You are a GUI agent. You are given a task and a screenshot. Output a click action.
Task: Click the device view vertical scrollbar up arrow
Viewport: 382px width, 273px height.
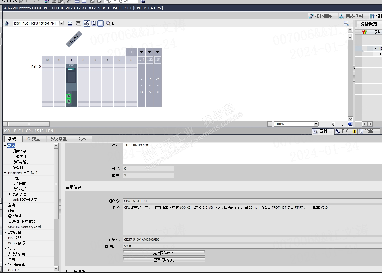tap(350, 30)
